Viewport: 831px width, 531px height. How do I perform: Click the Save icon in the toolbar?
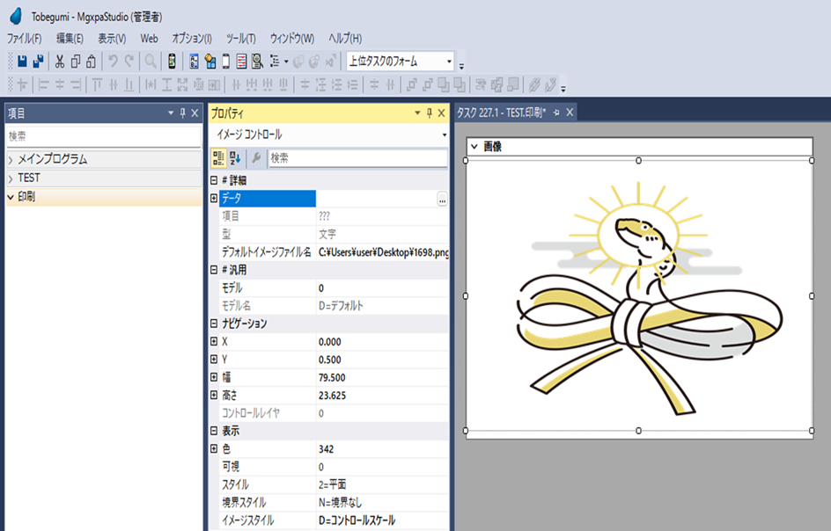(x=22, y=62)
